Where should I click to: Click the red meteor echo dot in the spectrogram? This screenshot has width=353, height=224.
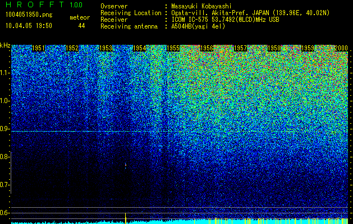pyautogui.click(x=126, y=165)
